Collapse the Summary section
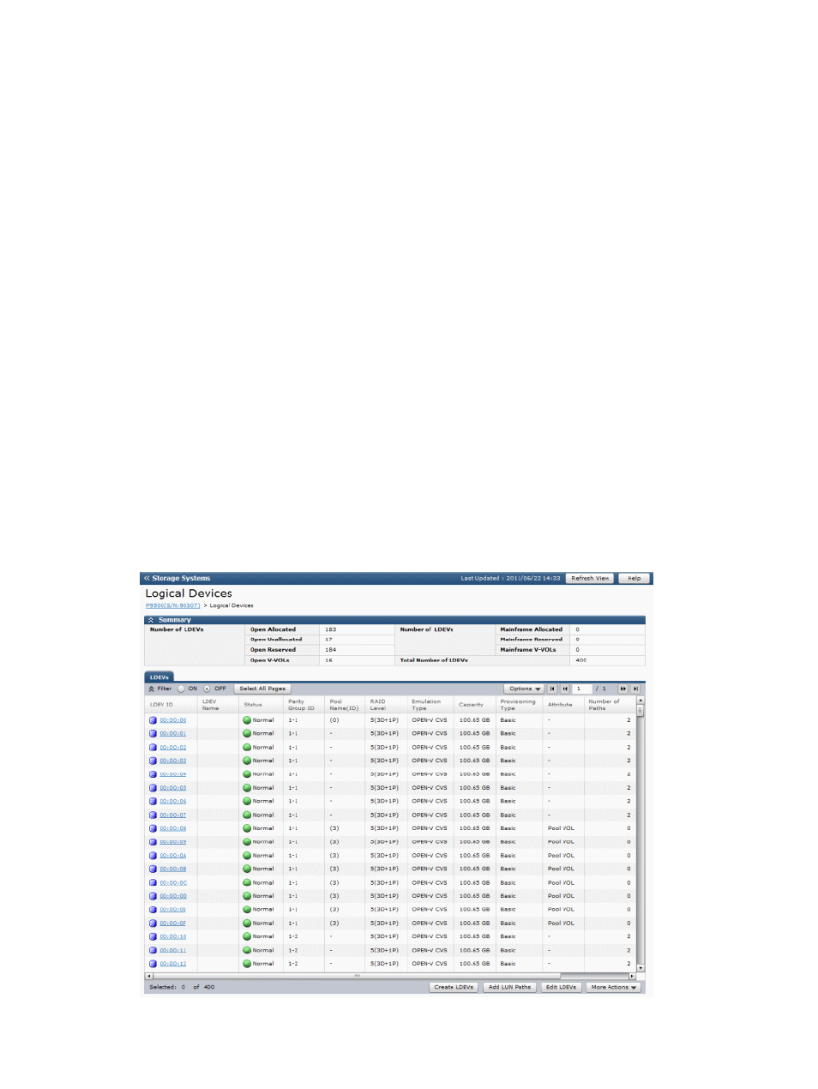This screenshot has height=1089, width=818. click(151, 620)
